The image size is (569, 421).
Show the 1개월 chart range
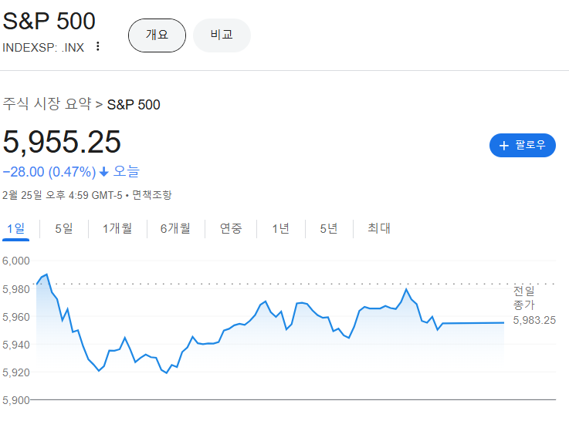(x=117, y=228)
